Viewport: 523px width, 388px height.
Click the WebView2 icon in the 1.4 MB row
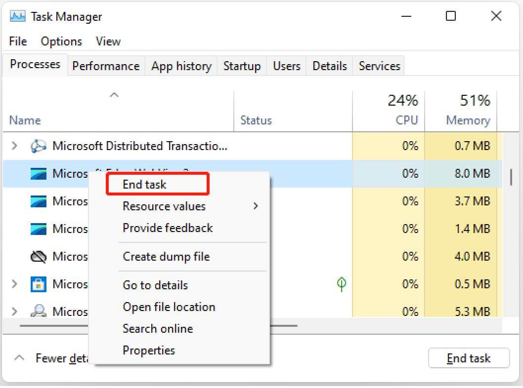[39, 229]
